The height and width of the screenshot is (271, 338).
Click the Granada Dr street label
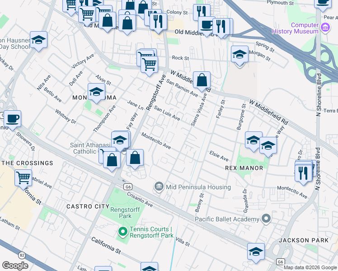coord(245,201)
